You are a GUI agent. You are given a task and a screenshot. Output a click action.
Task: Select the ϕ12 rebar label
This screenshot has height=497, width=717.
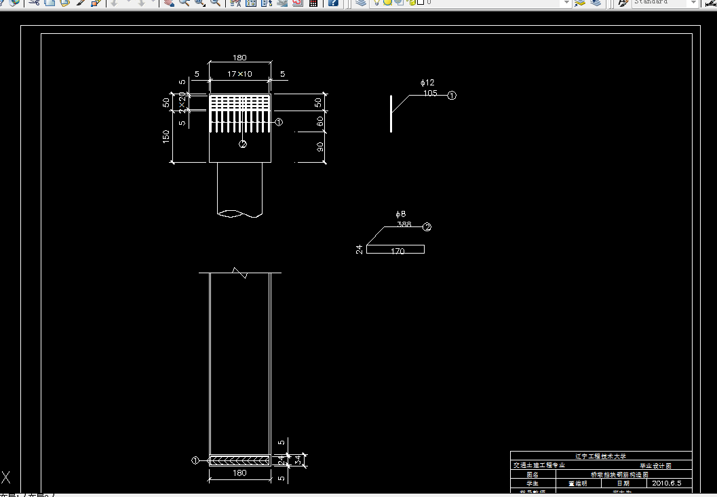coord(427,82)
